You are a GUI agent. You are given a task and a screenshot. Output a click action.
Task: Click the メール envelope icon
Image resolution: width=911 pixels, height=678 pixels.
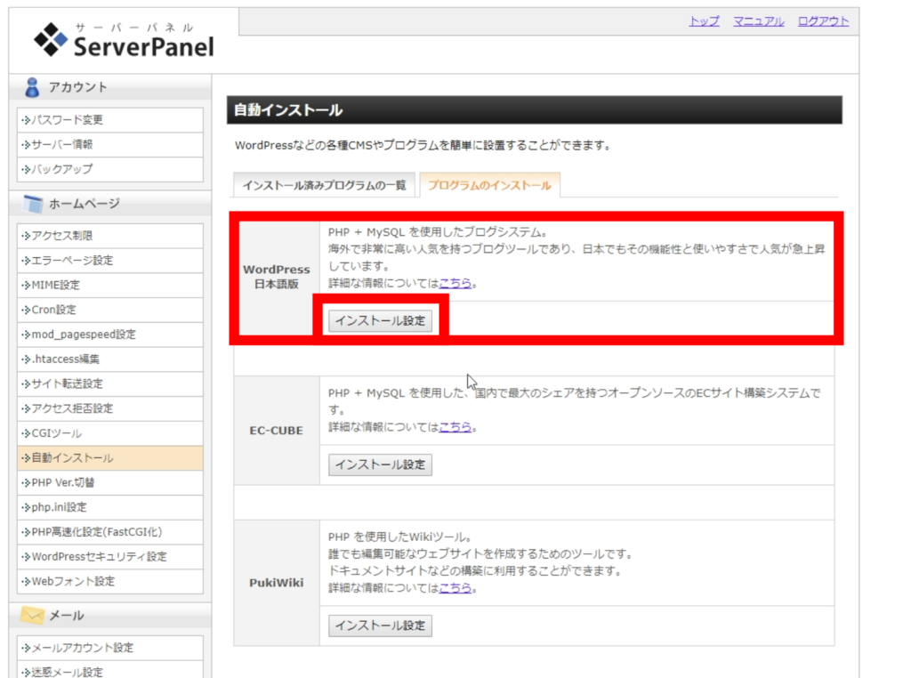[x=33, y=615]
